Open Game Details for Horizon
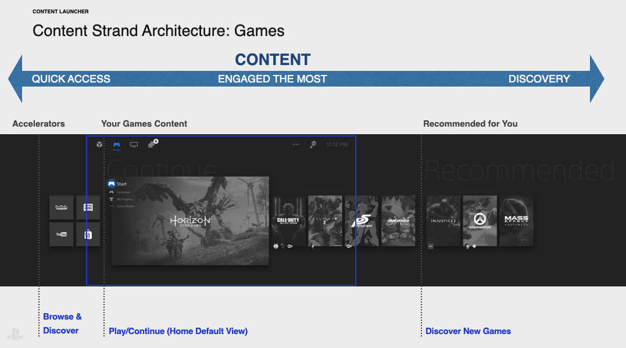Screen dimensions: 626x348 tap(122, 206)
